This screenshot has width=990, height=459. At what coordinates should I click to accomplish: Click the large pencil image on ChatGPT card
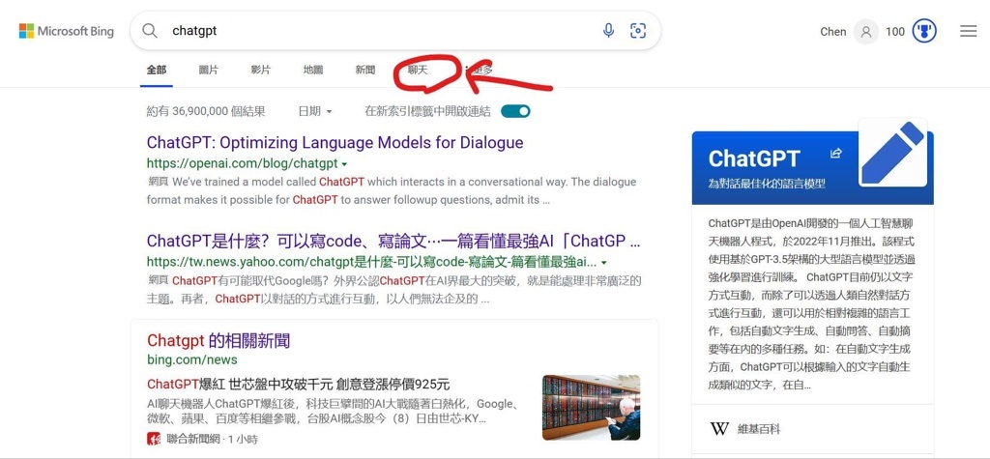point(892,154)
